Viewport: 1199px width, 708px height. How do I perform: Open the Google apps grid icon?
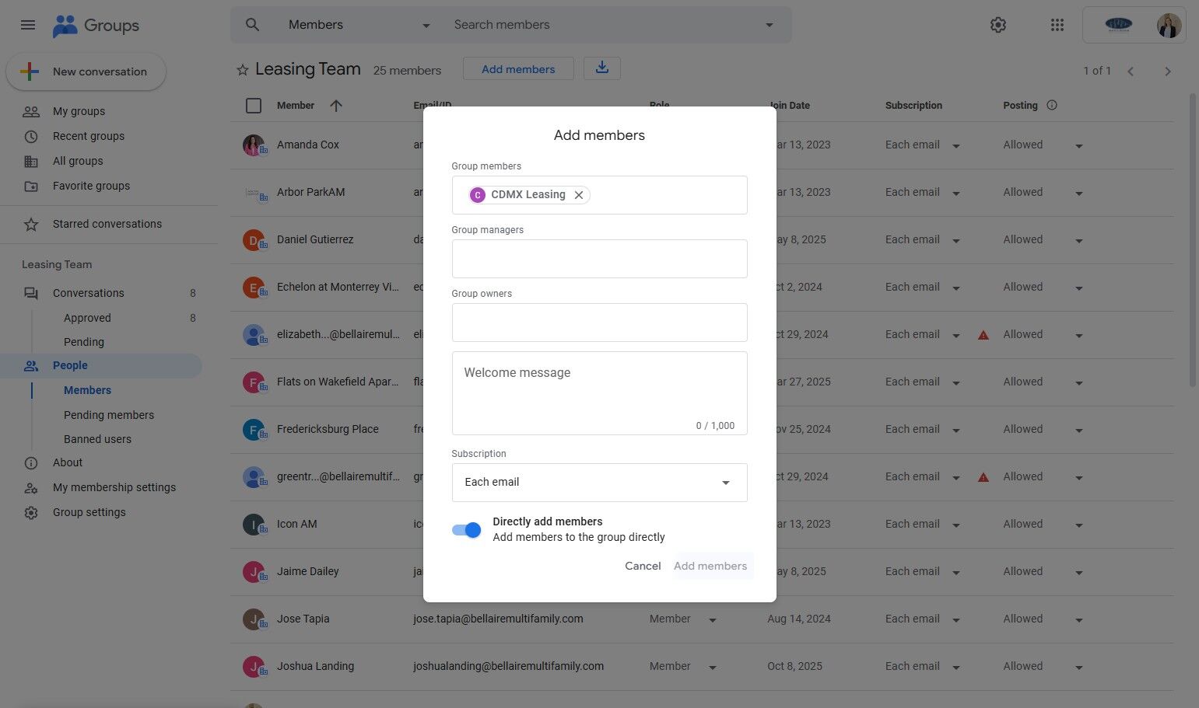1057,25
